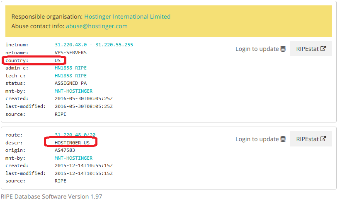Click external-link icon on the route RIPEstat button
The width and height of the screenshot is (340, 199).
click(323, 139)
